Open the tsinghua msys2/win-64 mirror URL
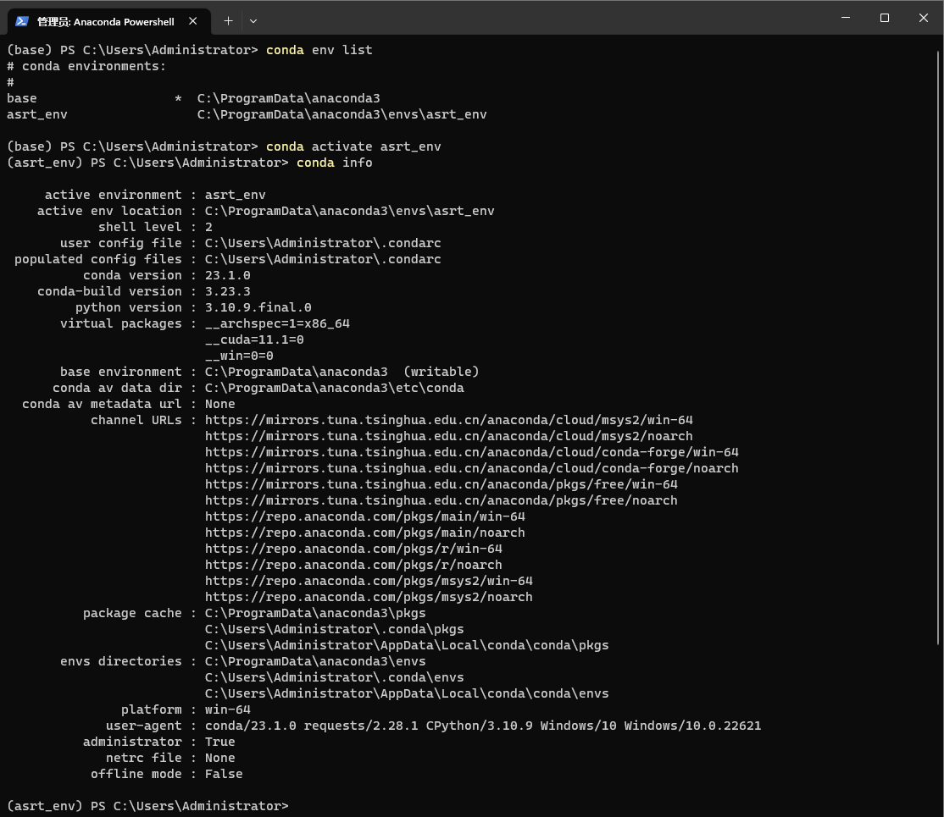The height and width of the screenshot is (817, 944). tap(448, 419)
